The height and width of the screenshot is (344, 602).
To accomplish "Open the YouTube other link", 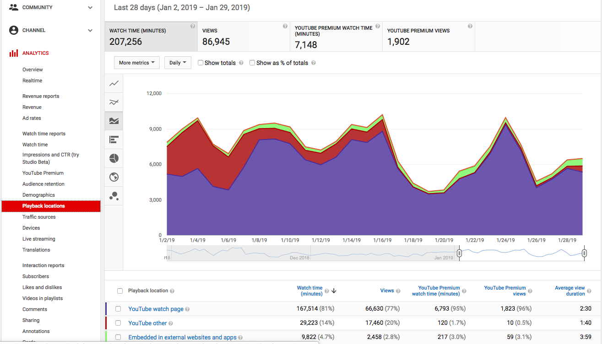I will tap(147, 323).
